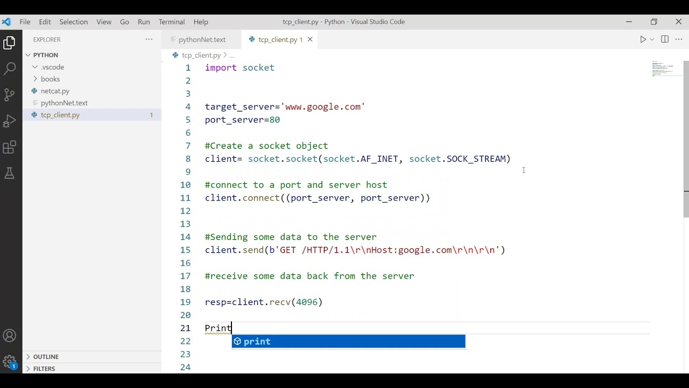Open the File menu
Viewport: 689px width, 388px height.
tap(25, 22)
